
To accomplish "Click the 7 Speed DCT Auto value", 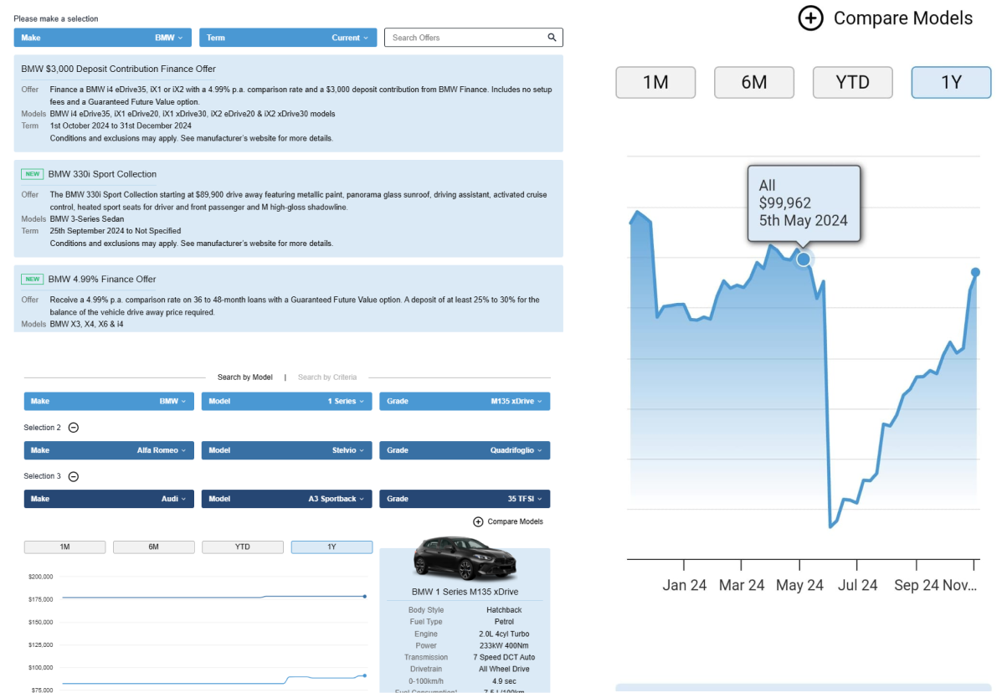I will [x=504, y=657].
